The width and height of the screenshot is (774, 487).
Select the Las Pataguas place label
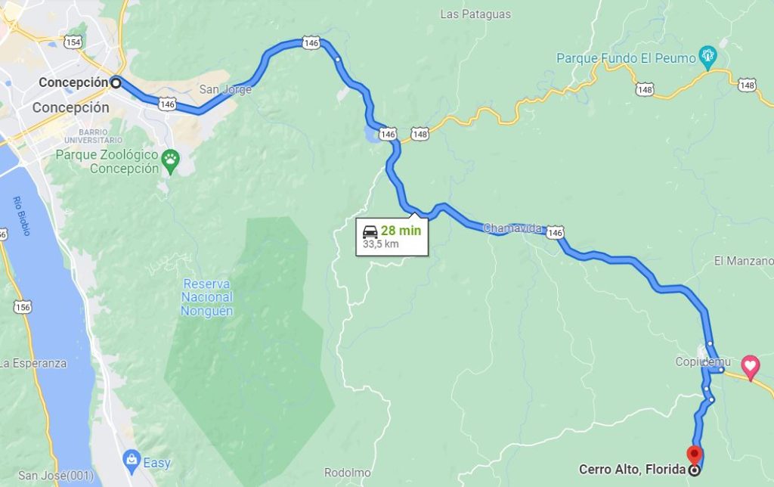click(475, 14)
